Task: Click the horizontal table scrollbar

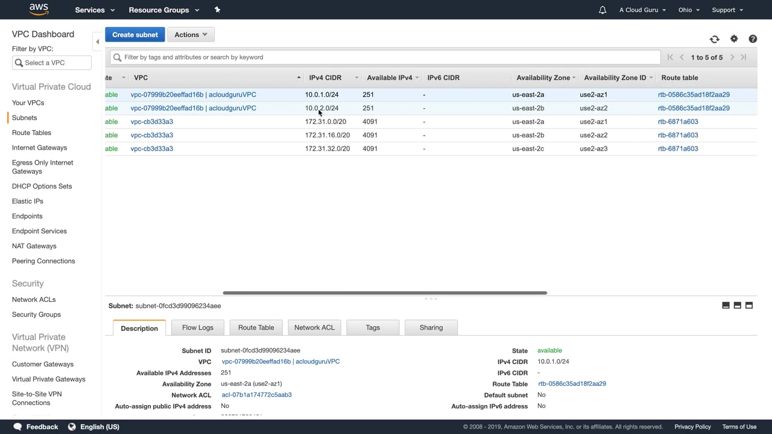Action: (385, 293)
